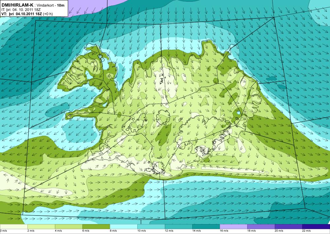Pick the teal 12–14 m/s legend swatch

click(x=179, y=227)
